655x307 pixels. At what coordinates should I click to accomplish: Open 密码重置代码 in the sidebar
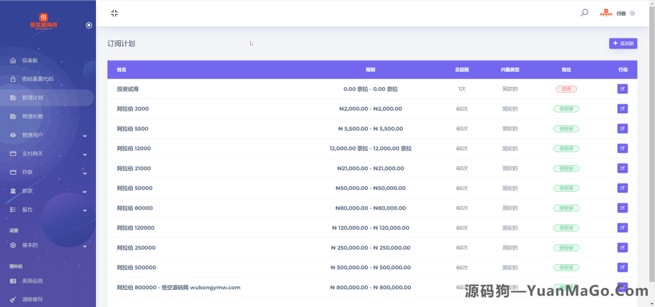coord(37,79)
